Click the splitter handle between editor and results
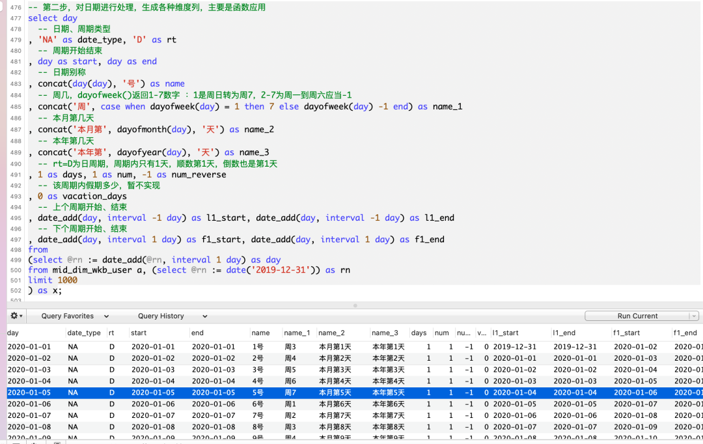703x444 pixels. 355,305
